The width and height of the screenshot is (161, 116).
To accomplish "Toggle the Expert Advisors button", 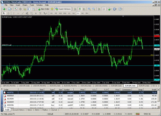I will [63, 9].
